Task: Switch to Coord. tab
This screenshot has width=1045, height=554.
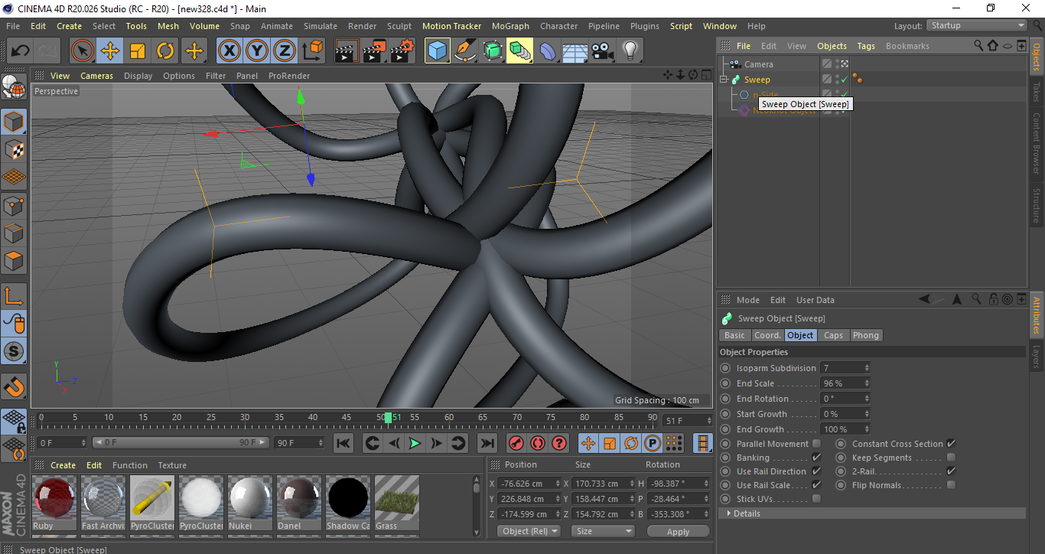Action: pos(767,335)
